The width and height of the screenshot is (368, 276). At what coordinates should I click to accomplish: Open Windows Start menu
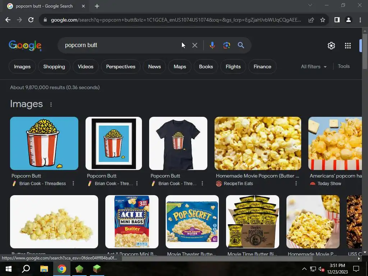click(x=9, y=269)
